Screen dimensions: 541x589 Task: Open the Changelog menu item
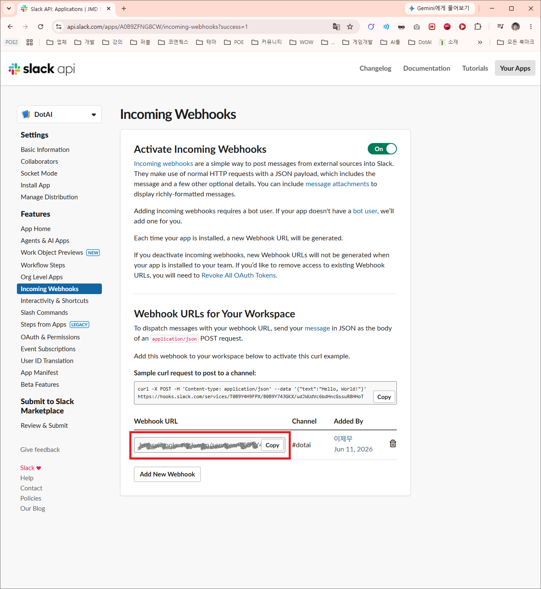(x=375, y=68)
